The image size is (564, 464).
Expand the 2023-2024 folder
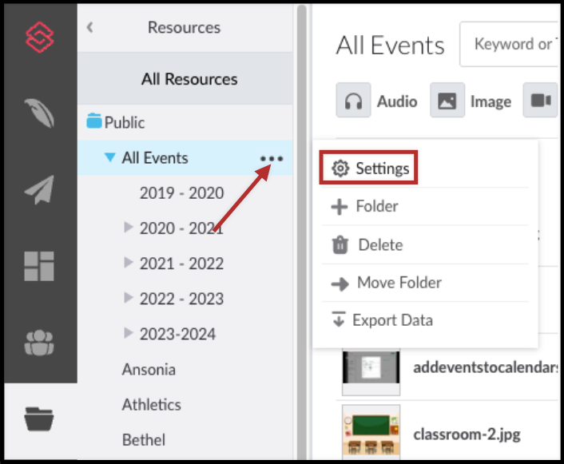coord(129,333)
